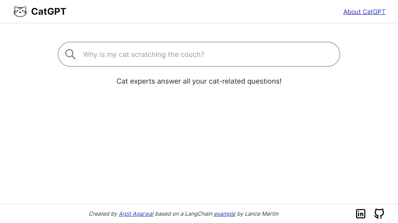Click the word "cat-related" in the tagline
The height and width of the screenshot is (223, 398).
(x=227, y=81)
